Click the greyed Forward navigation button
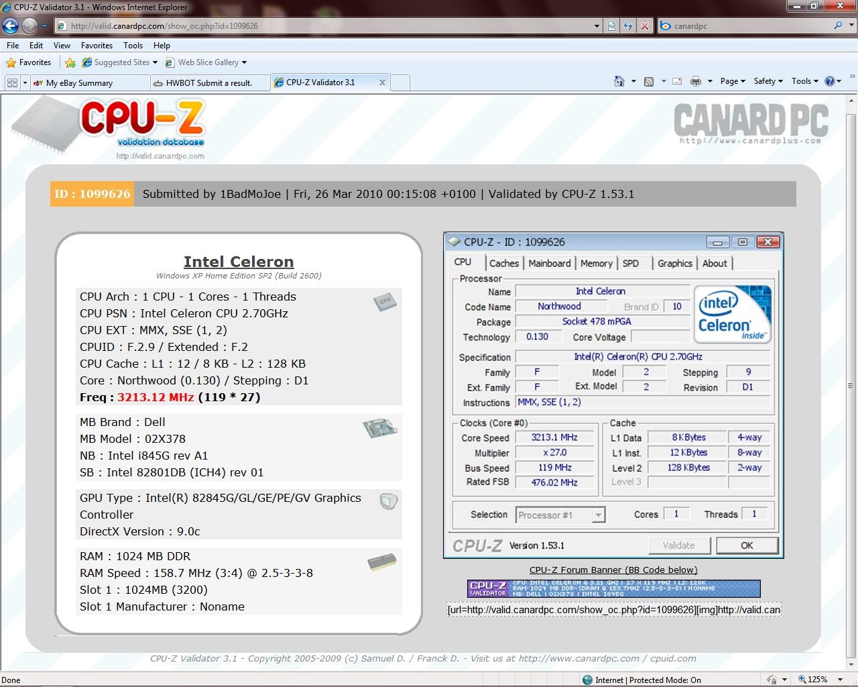Image resolution: width=858 pixels, height=687 pixels. (x=29, y=26)
